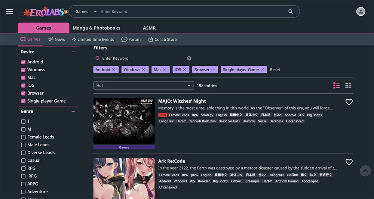
Task: Switch to Manga & Photobooks tab
Action: click(96, 28)
